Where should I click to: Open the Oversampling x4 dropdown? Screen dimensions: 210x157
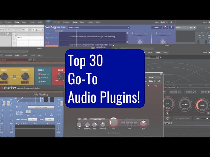click(x=32, y=119)
